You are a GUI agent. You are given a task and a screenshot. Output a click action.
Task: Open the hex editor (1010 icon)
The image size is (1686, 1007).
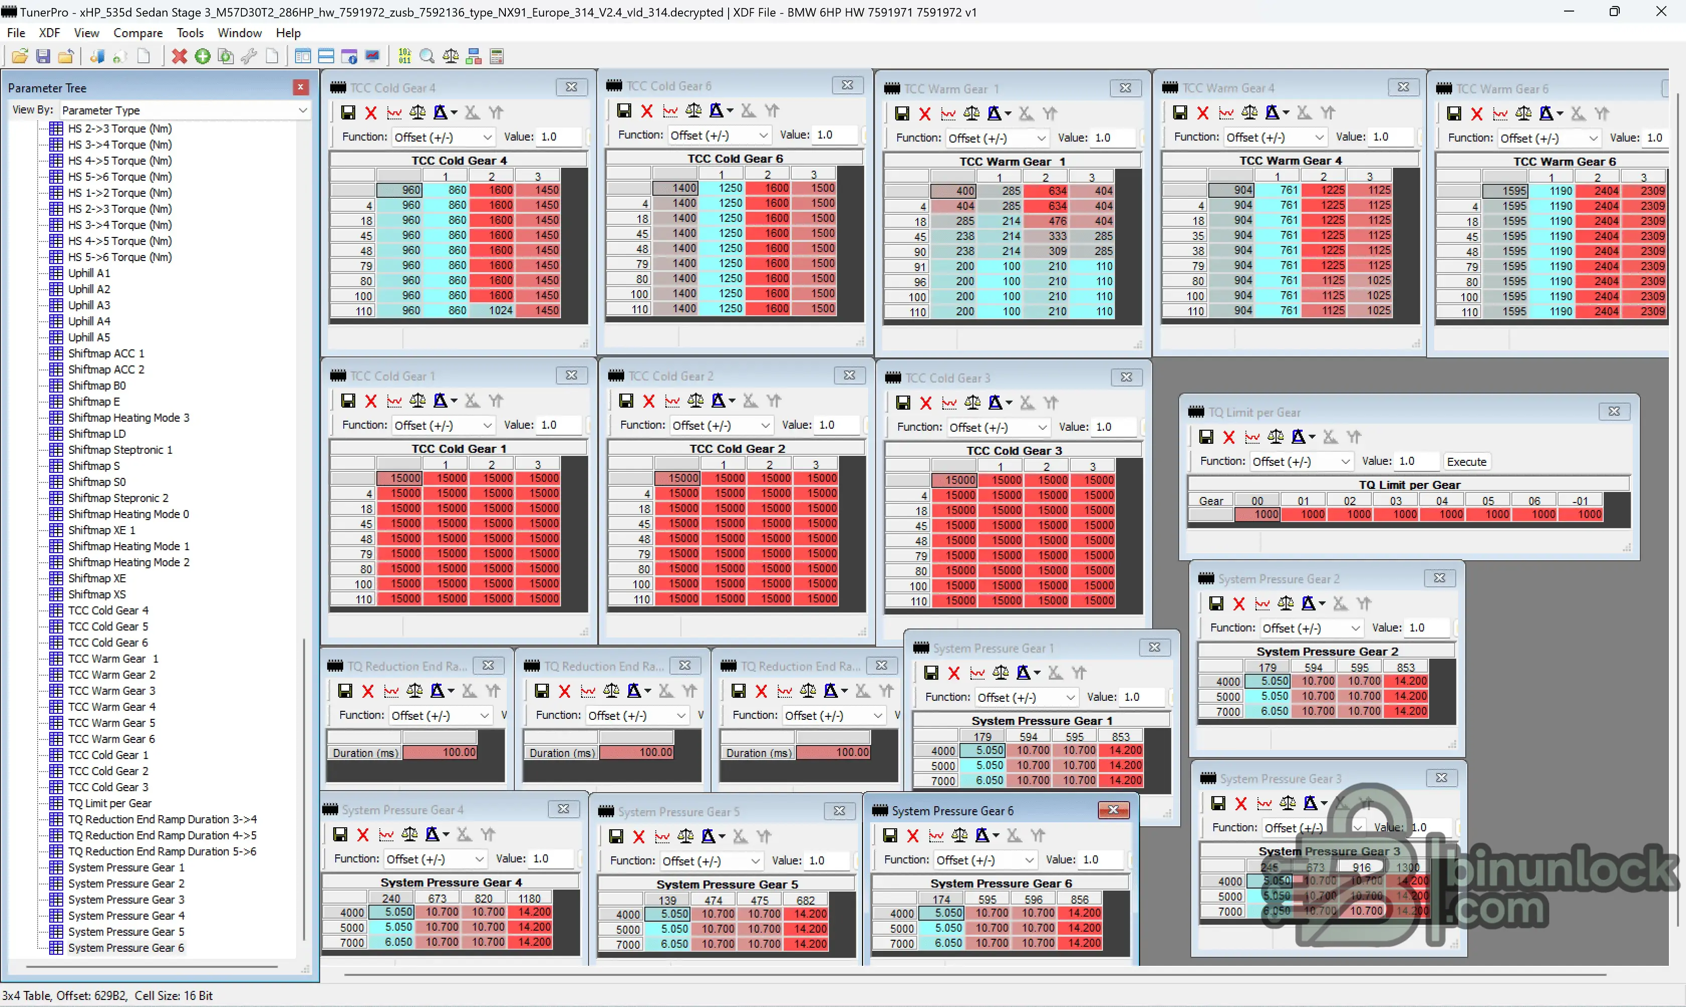click(x=405, y=56)
